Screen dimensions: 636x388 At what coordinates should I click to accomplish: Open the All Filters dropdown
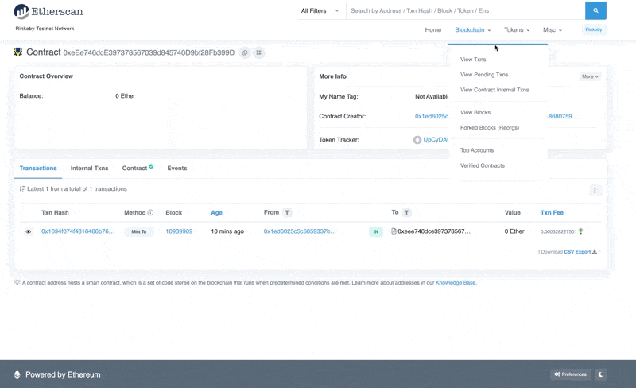321,11
